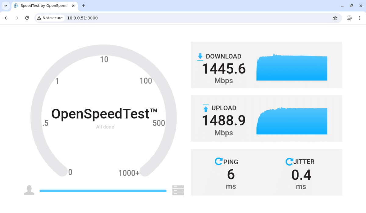The width and height of the screenshot is (366, 213).
Task: Click the download speed graph
Action: (292, 67)
